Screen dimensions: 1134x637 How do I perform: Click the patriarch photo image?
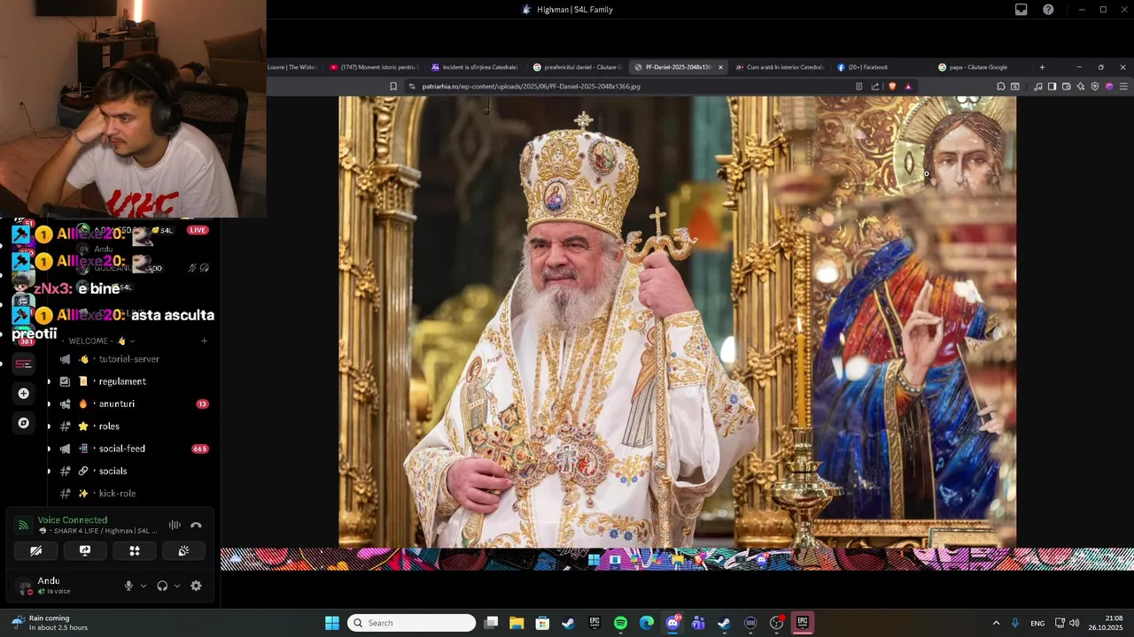click(677, 322)
